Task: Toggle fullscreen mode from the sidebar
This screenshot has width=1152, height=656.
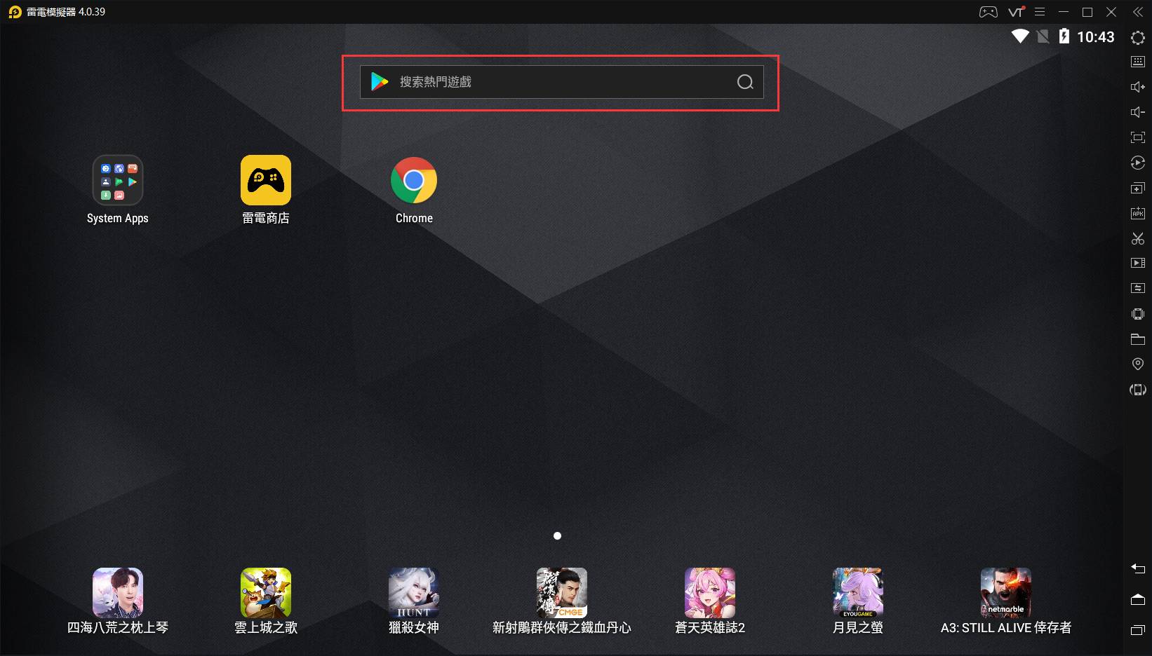Action: pyautogui.click(x=1137, y=137)
